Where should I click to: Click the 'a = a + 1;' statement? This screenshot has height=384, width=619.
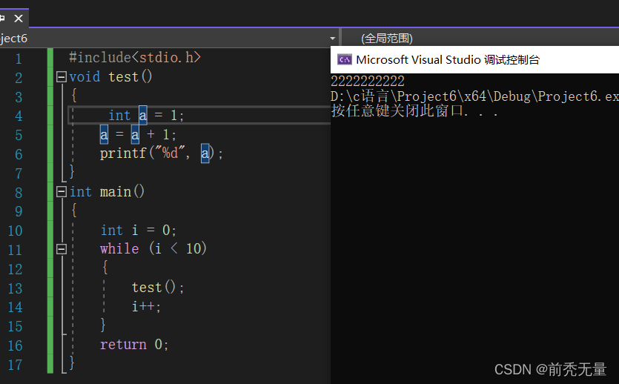point(138,135)
